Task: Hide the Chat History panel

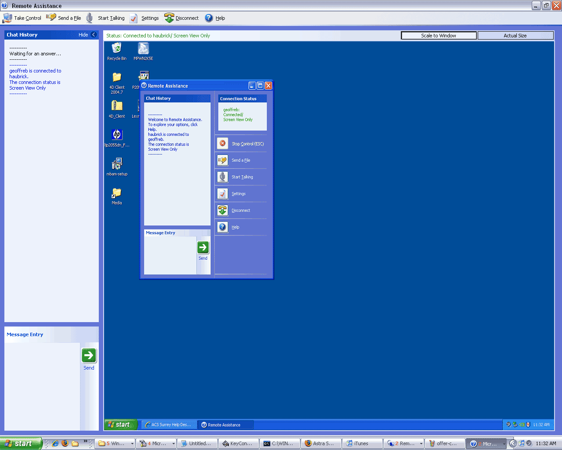Action: [x=87, y=35]
